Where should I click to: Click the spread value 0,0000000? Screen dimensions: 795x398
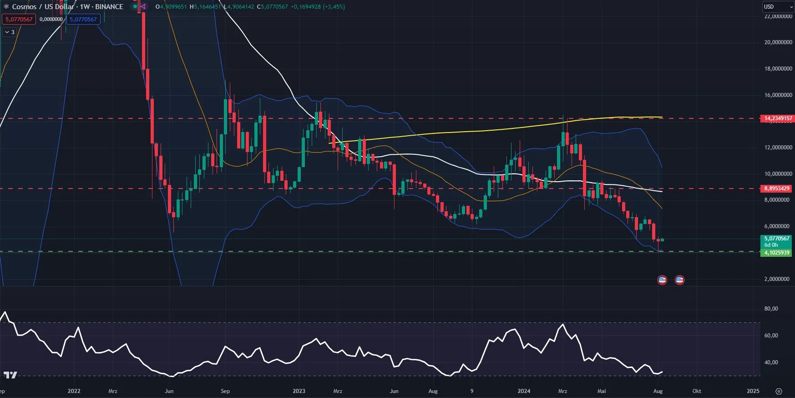(51, 20)
